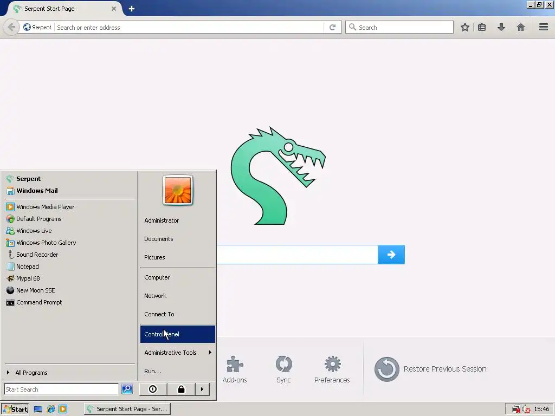Open Pictures from Start menu
This screenshot has height=416, width=555.
pyautogui.click(x=178, y=257)
